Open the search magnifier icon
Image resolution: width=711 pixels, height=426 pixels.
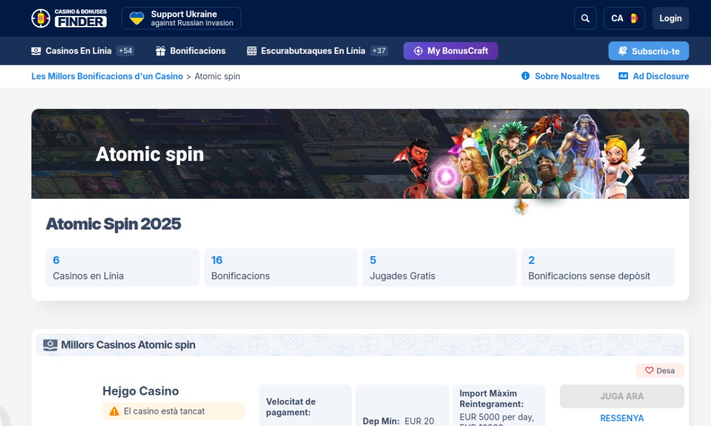tap(585, 18)
